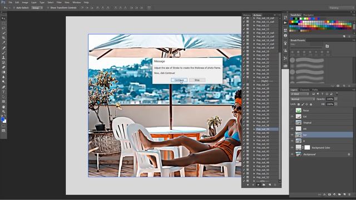Open the Auto-Select Group dropdown
Viewport: 356px width, 200px height.
[37, 8]
